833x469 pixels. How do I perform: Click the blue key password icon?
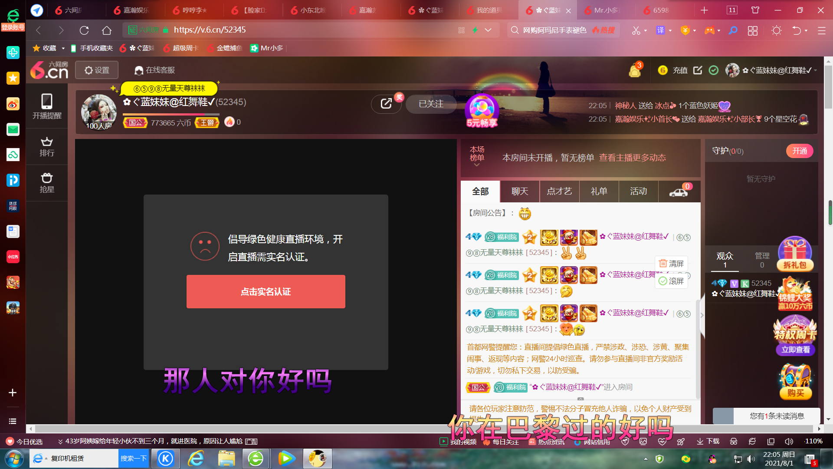(733, 30)
